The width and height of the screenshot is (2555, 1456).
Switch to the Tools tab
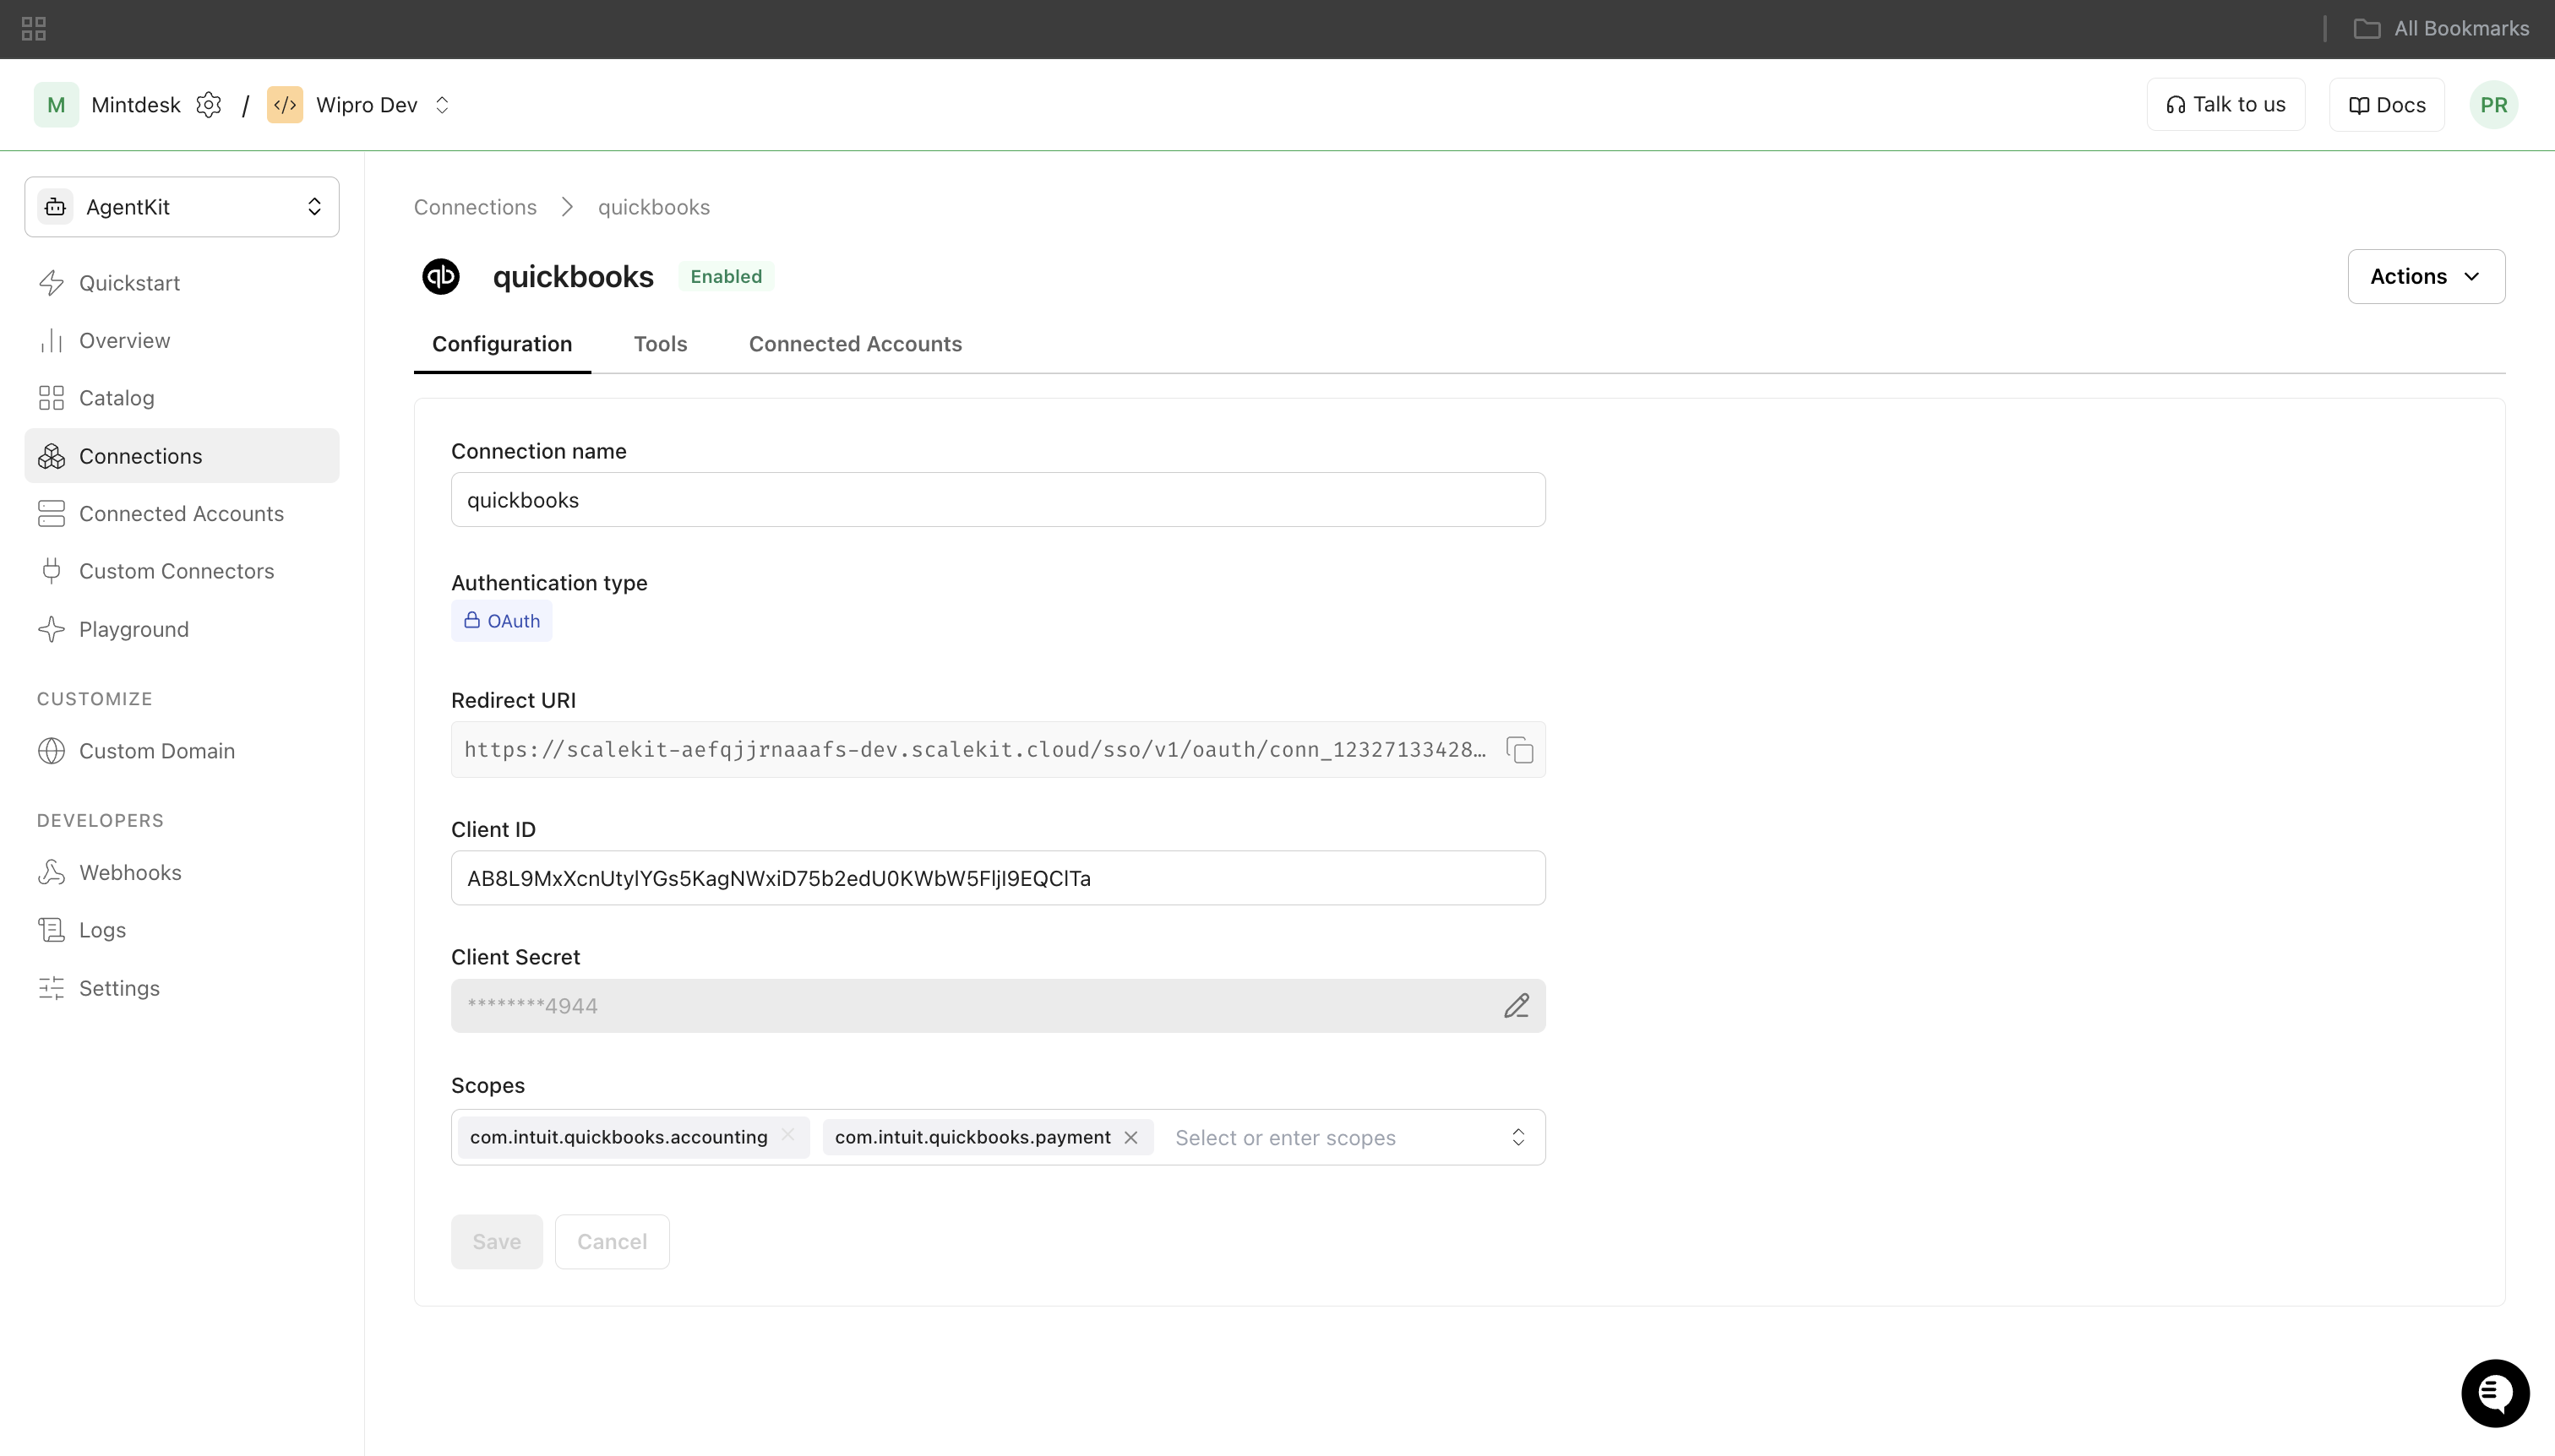pos(660,344)
